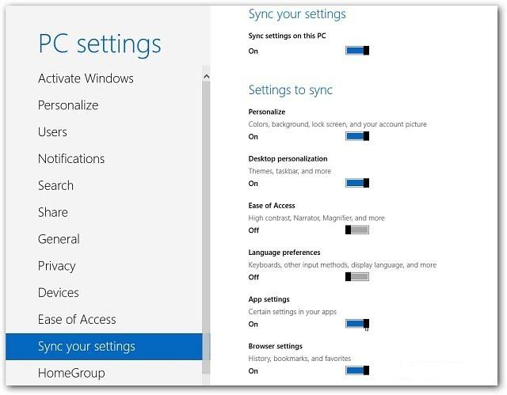Go to Personalize in sidebar
The width and height of the screenshot is (507, 395).
pyautogui.click(x=68, y=105)
